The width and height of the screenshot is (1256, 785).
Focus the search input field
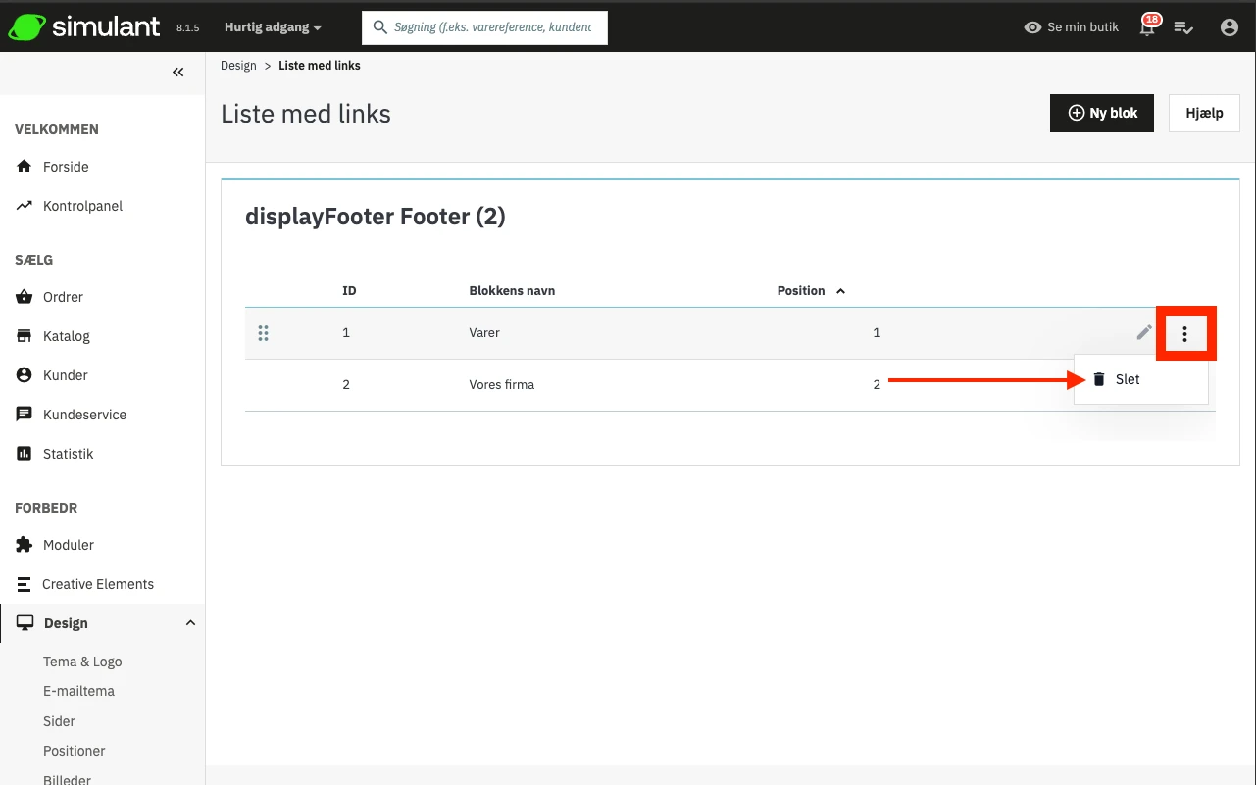492,27
